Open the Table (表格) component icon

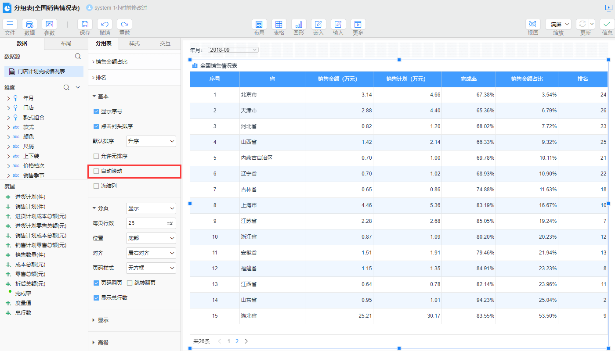279,25
